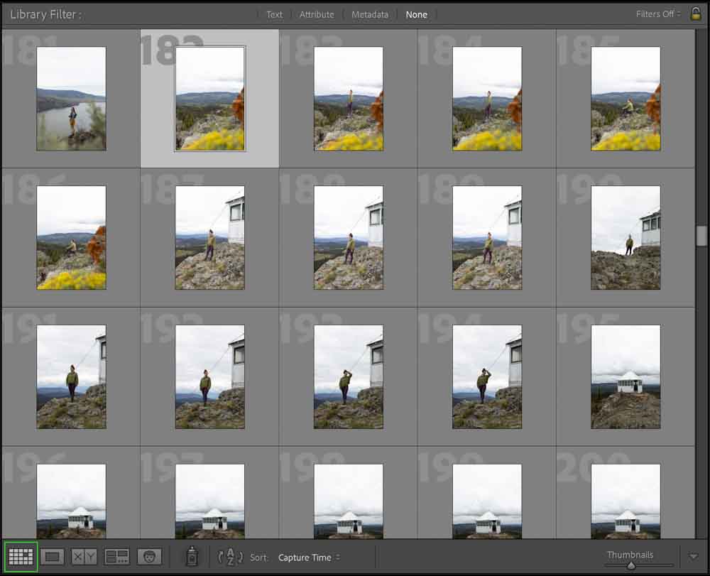Screen dimensions: 710x576
Task: Click the vertical grid scrollbar handle
Action: [701, 236]
